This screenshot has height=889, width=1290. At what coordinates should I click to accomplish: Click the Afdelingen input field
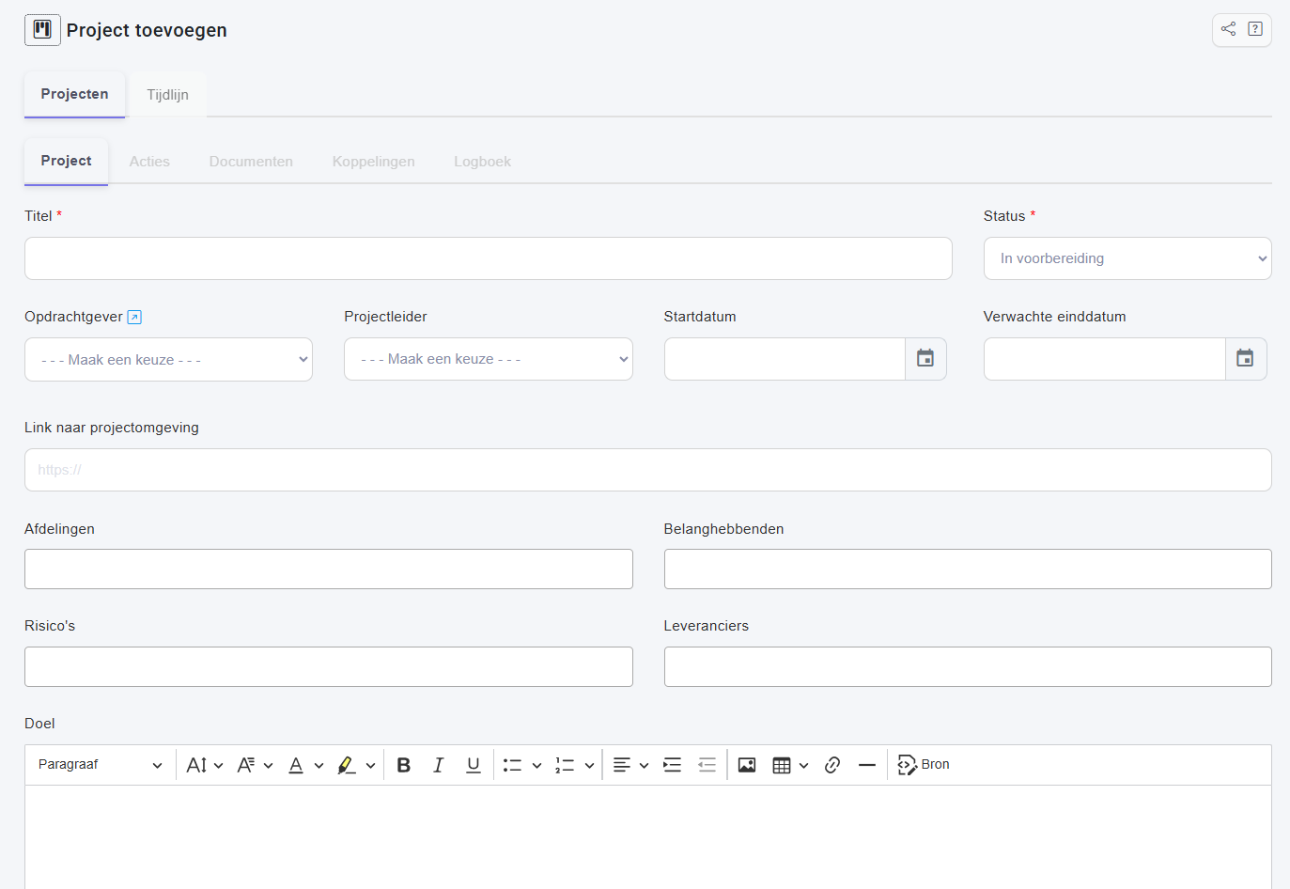pos(329,569)
